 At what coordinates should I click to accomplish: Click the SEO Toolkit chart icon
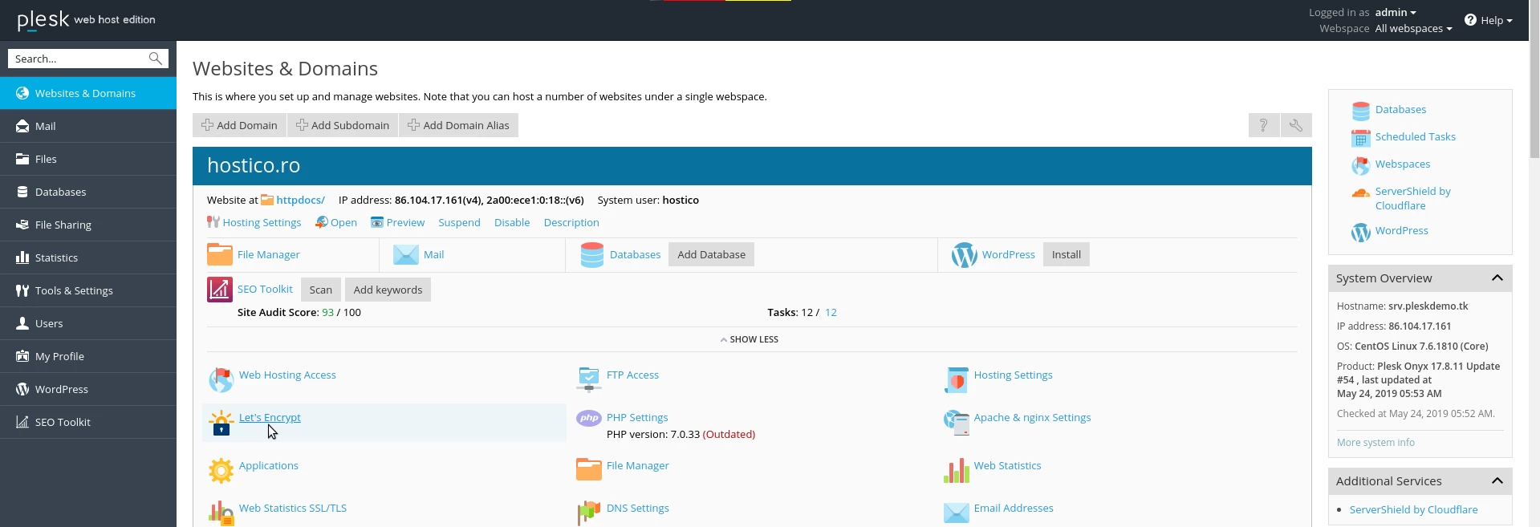point(220,290)
